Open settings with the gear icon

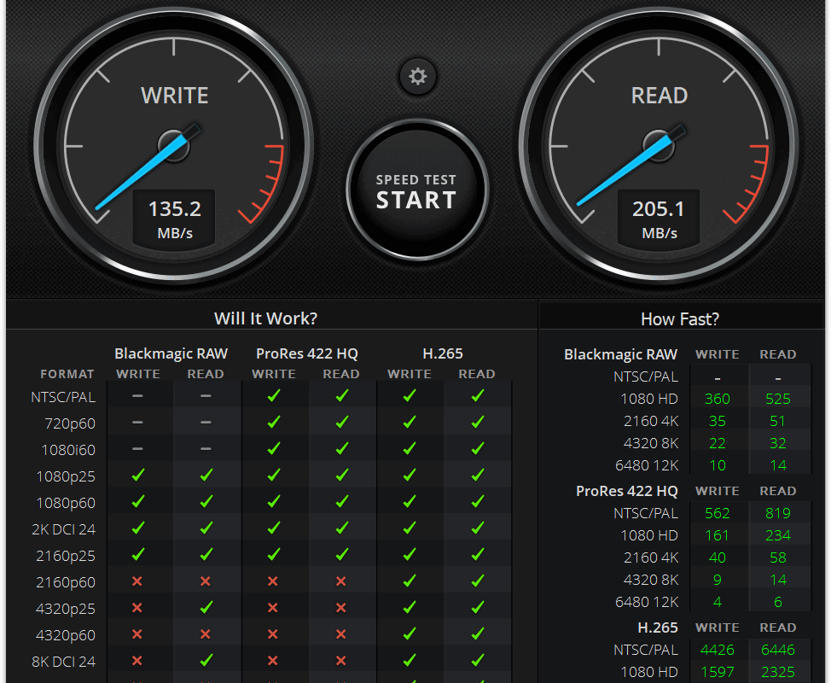point(417,77)
